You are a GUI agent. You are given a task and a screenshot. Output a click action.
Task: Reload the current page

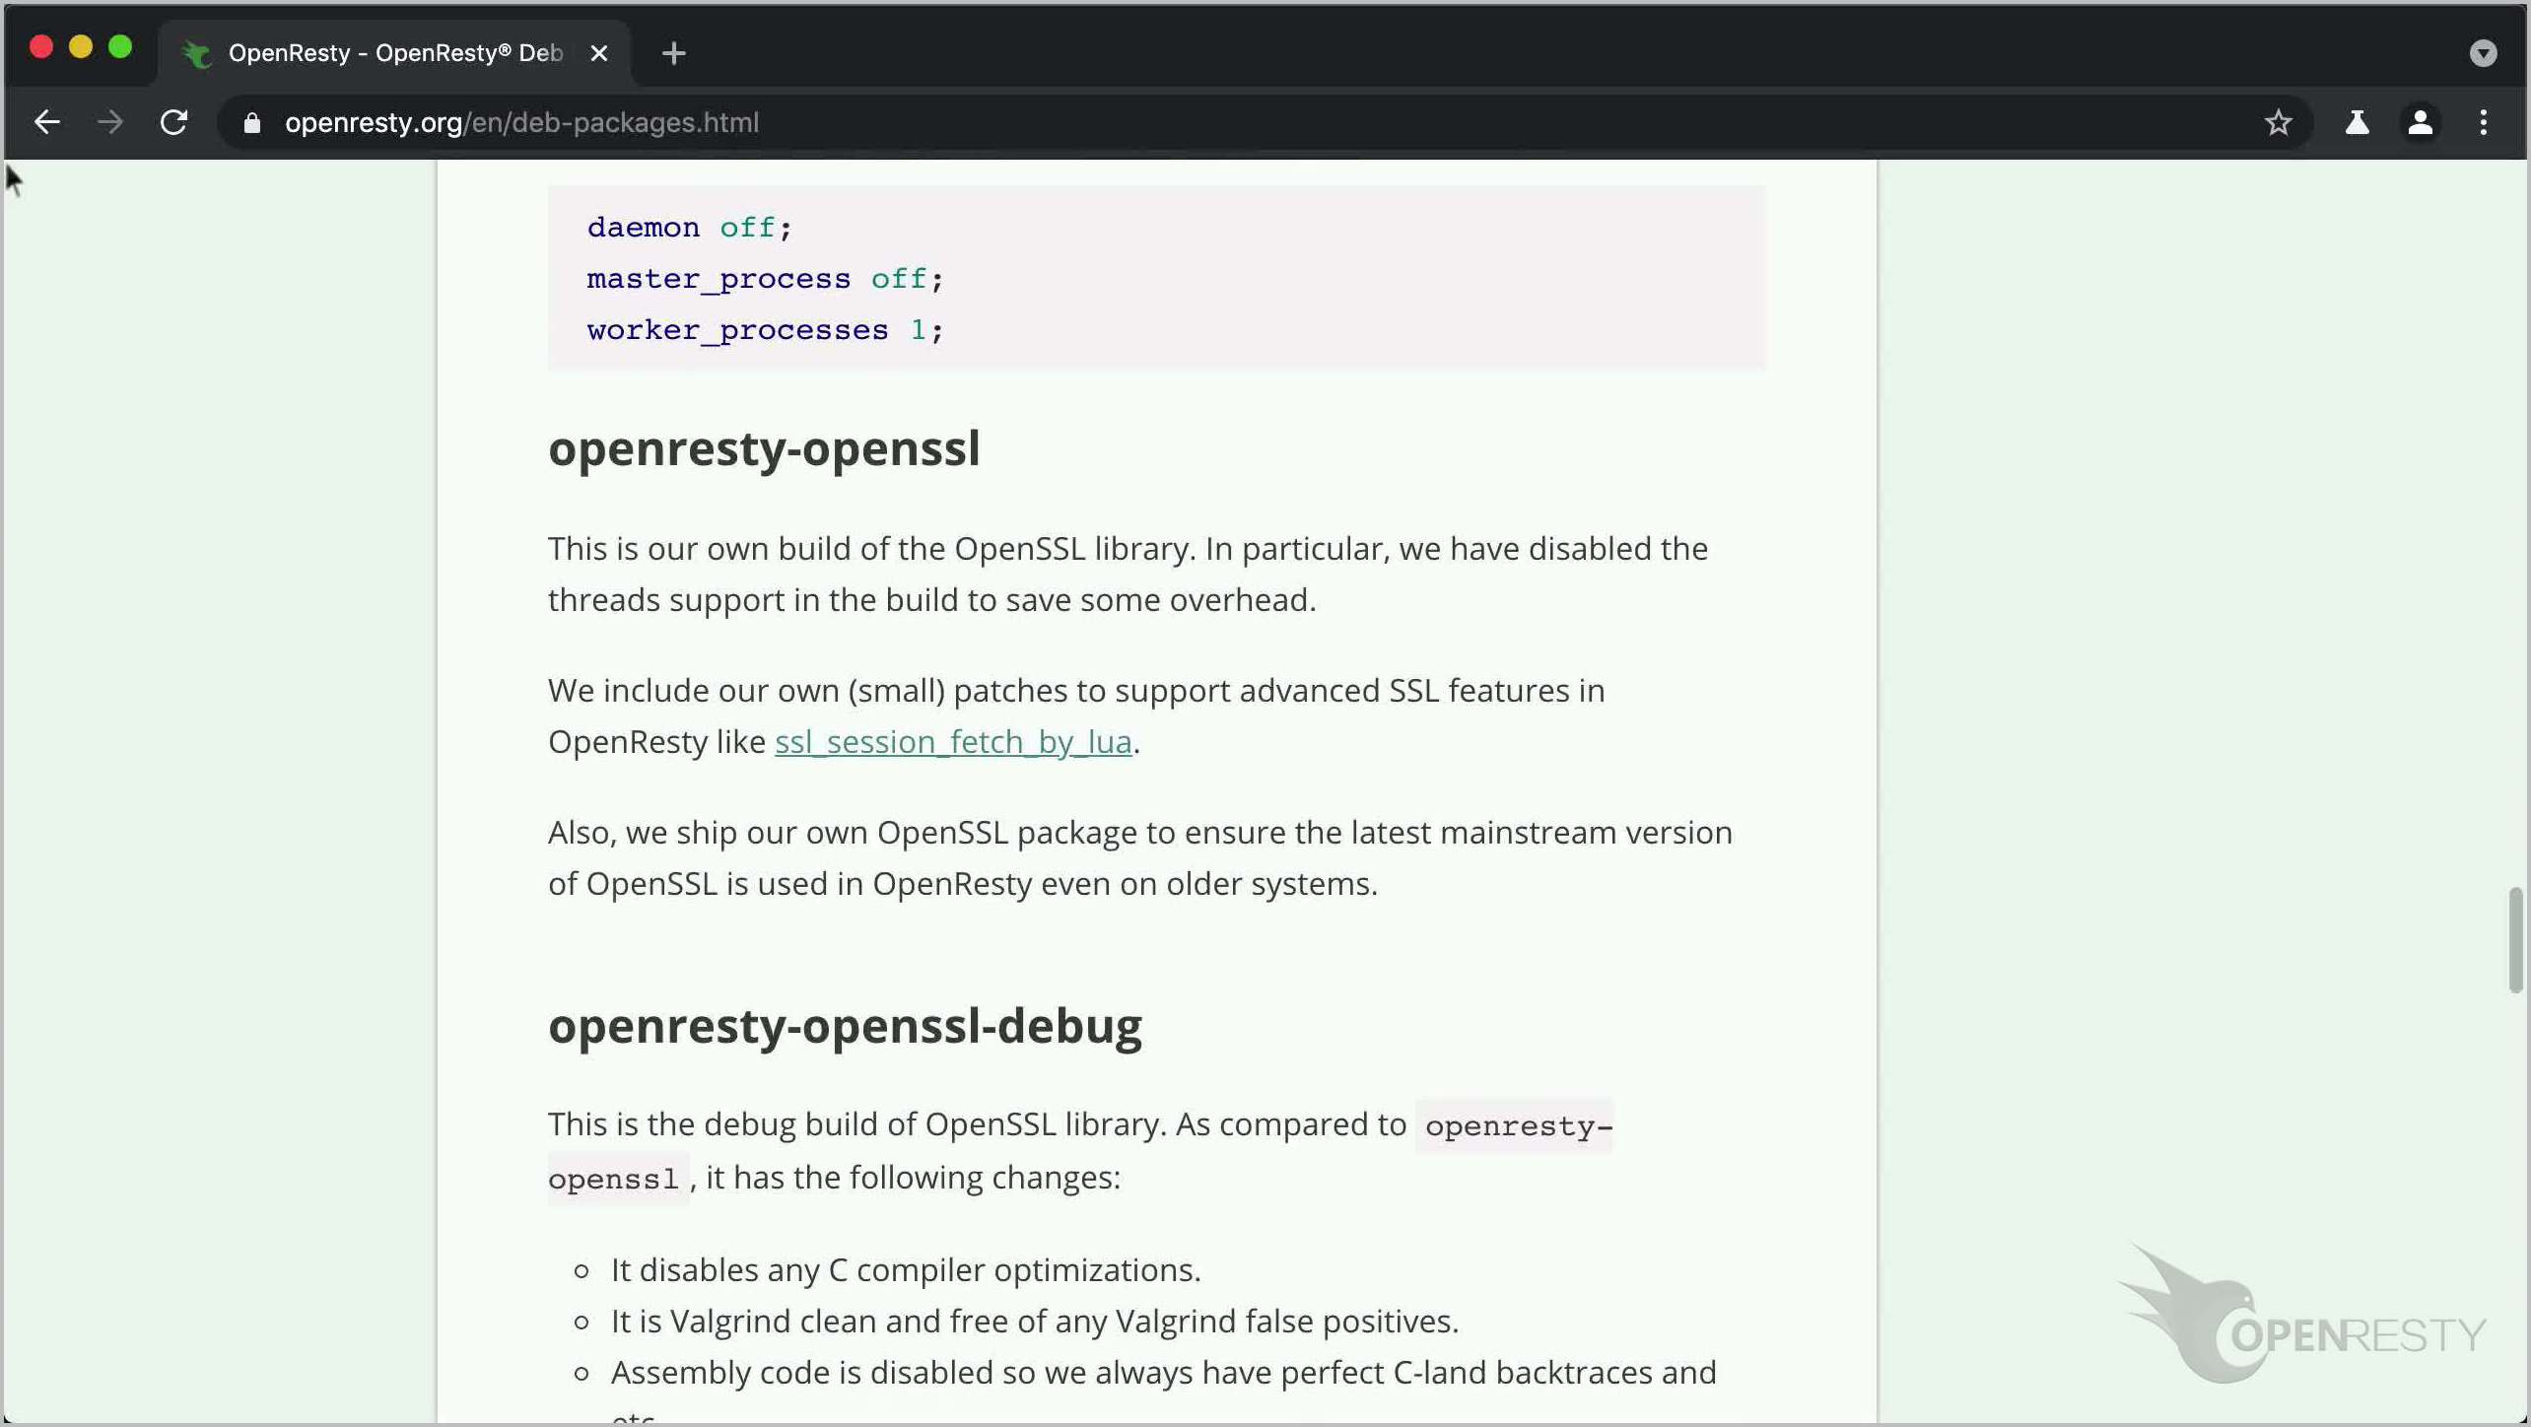174,122
